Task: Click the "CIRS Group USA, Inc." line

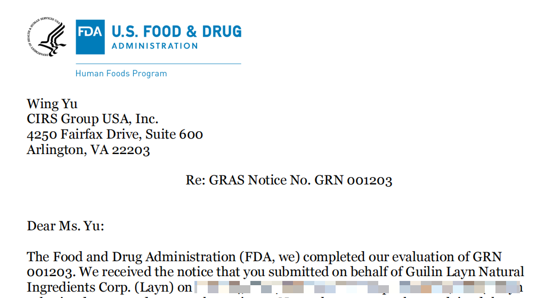Action: point(93,119)
